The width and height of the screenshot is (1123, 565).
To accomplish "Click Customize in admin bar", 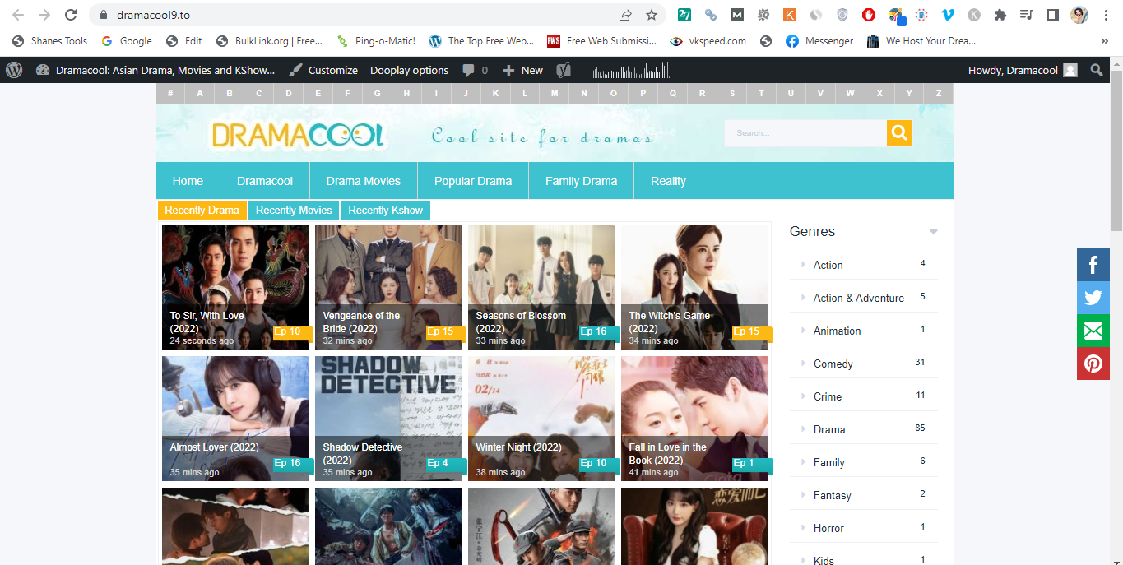I will click(323, 70).
